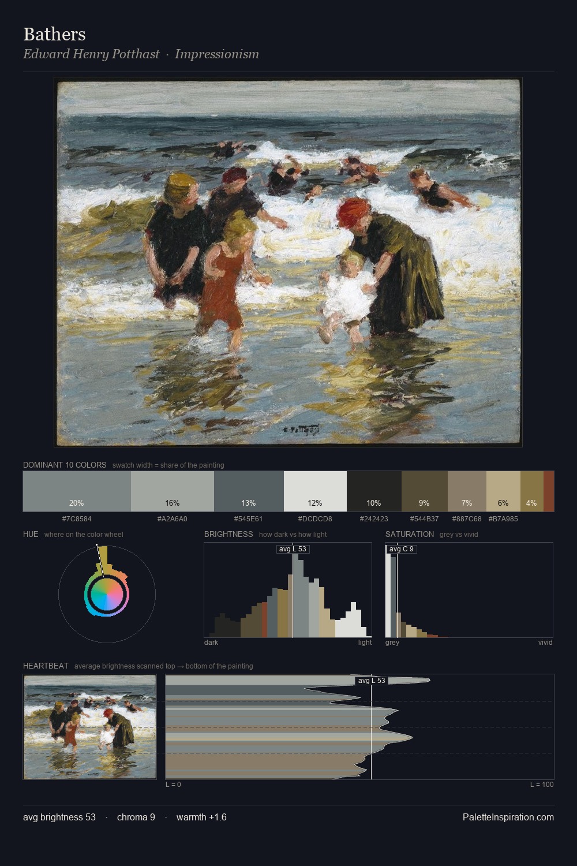Select the 6% tan swatch #B7A985

pyautogui.click(x=503, y=491)
